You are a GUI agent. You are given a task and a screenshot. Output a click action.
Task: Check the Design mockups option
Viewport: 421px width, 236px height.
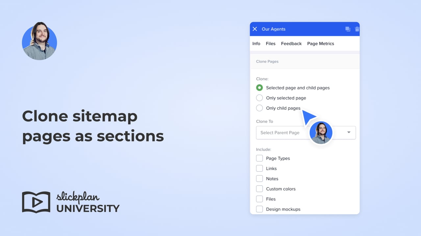(x=260, y=209)
